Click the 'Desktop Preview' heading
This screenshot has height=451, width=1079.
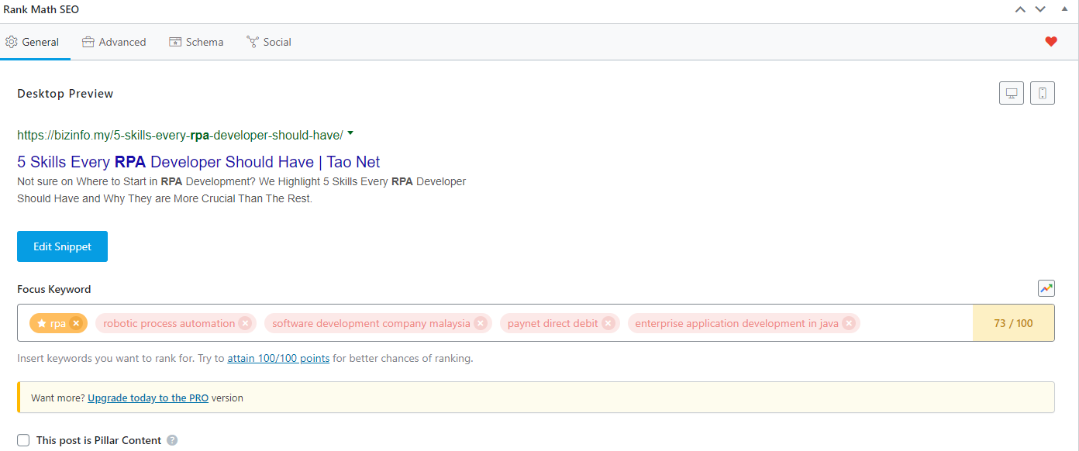tap(65, 94)
